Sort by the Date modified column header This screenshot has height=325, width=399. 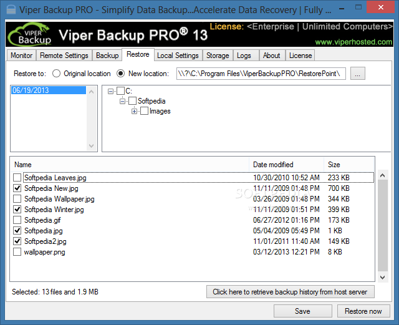point(287,165)
